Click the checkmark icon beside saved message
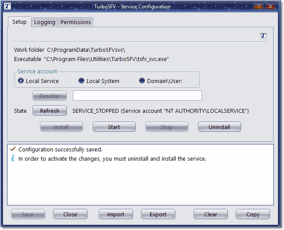The width and height of the screenshot is (284, 230). 13,149
